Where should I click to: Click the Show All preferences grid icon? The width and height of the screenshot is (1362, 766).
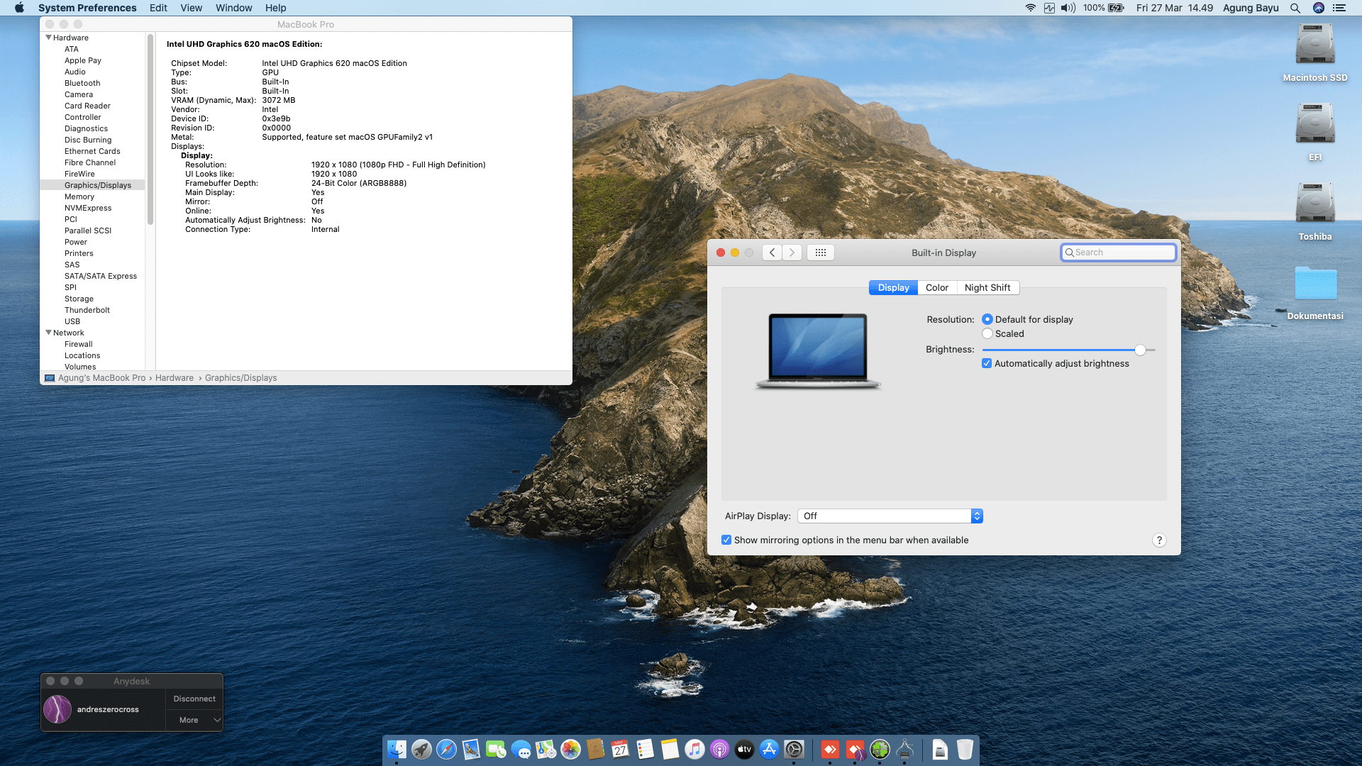820,252
